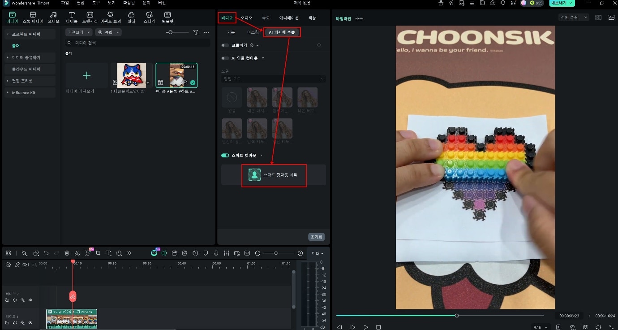The width and height of the screenshot is (618, 330).
Task: Click the cloud upload icon in title bar
Action: (x=493, y=3)
